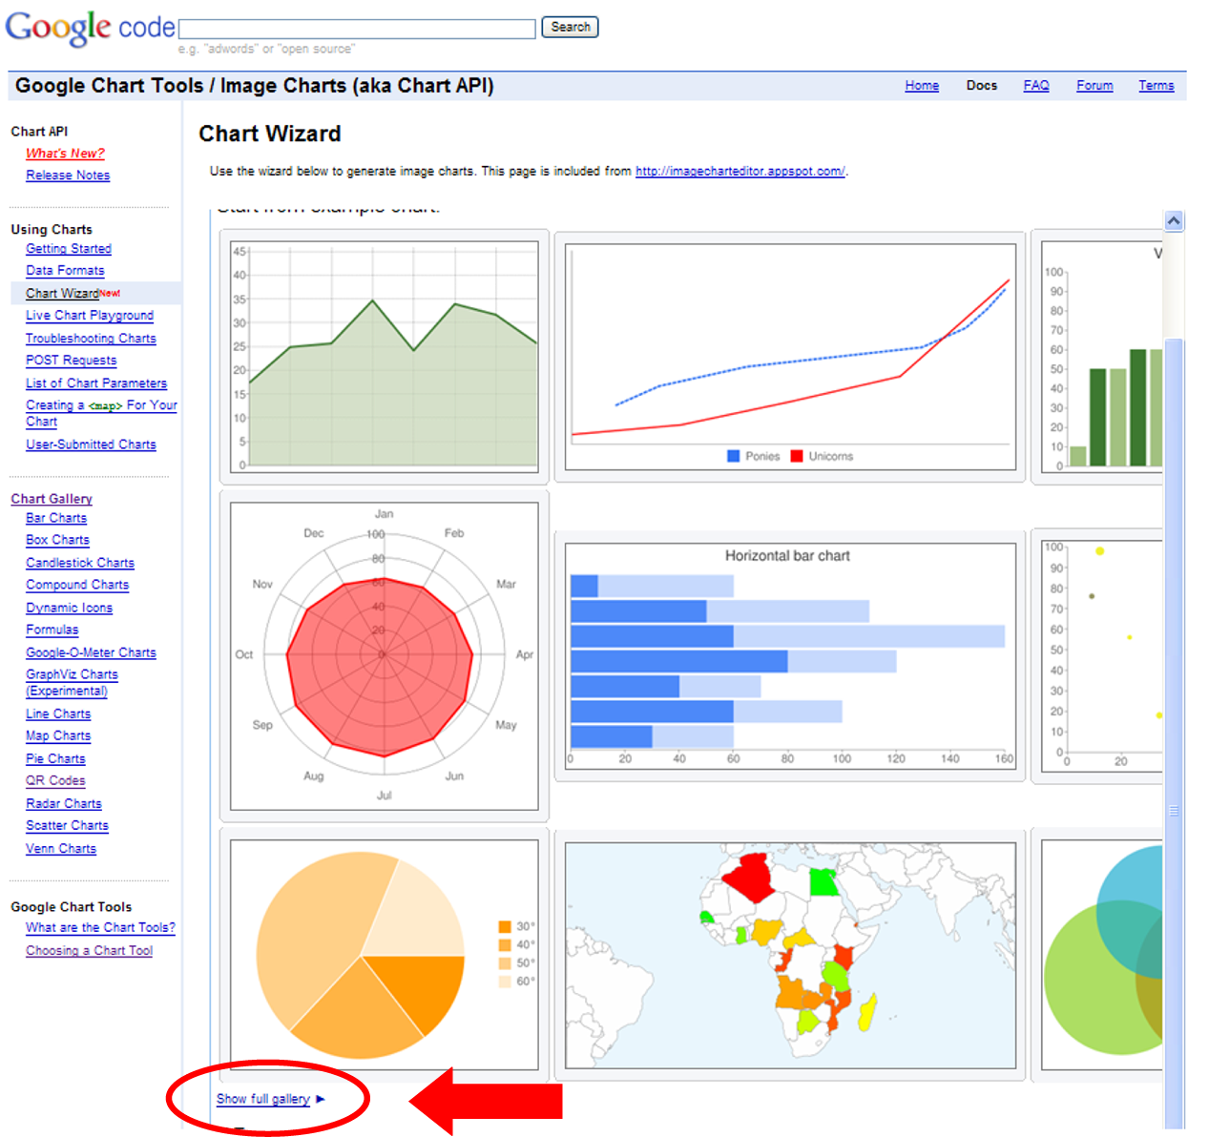1229x1137 pixels.
Task: Go to Getting Started page
Action: pos(69,248)
